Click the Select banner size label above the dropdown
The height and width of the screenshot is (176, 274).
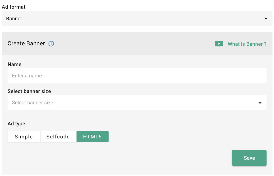click(x=29, y=91)
